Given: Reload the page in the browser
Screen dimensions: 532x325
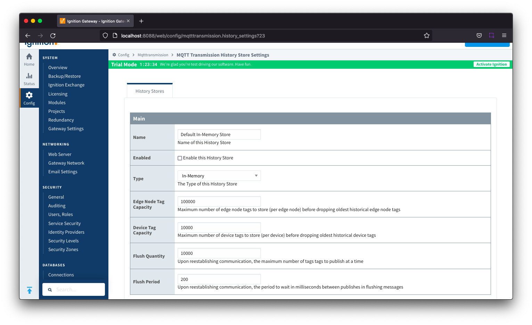Looking at the screenshot, I should (53, 35).
